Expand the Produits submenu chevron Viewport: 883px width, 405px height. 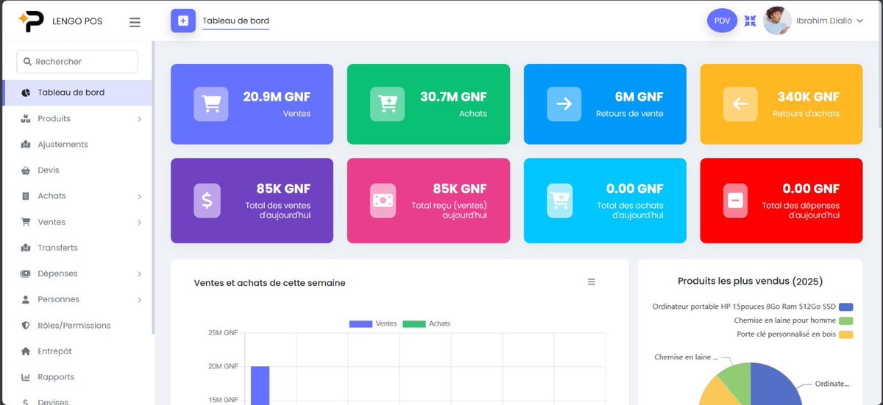point(139,119)
